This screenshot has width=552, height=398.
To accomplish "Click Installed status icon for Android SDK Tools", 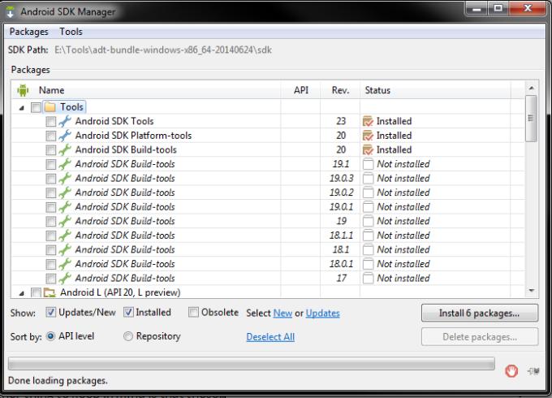I will (x=368, y=121).
